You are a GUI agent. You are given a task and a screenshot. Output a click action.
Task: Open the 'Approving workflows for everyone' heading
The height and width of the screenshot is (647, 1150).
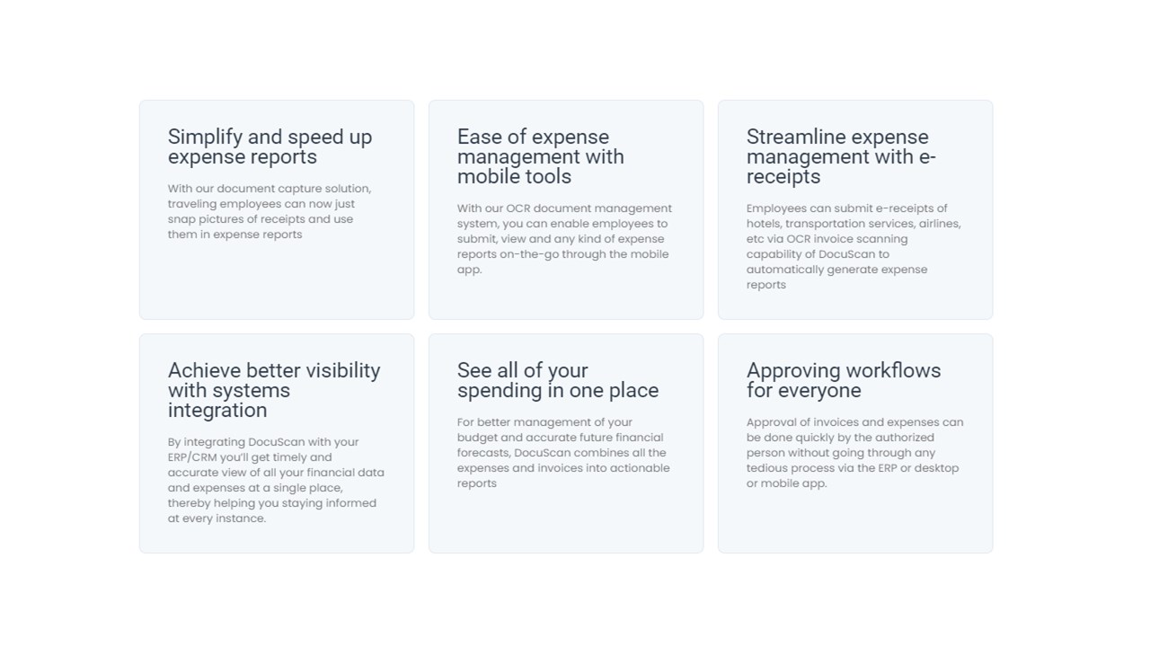click(843, 380)
